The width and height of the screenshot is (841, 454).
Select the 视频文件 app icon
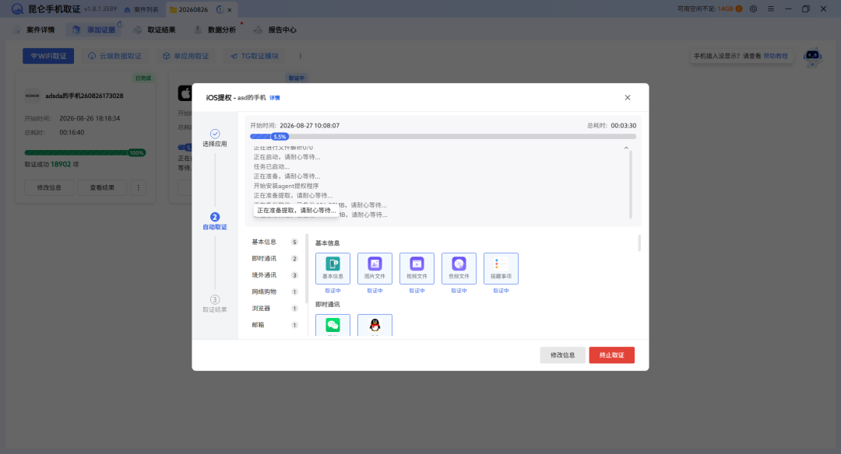[x=417, y=268]
